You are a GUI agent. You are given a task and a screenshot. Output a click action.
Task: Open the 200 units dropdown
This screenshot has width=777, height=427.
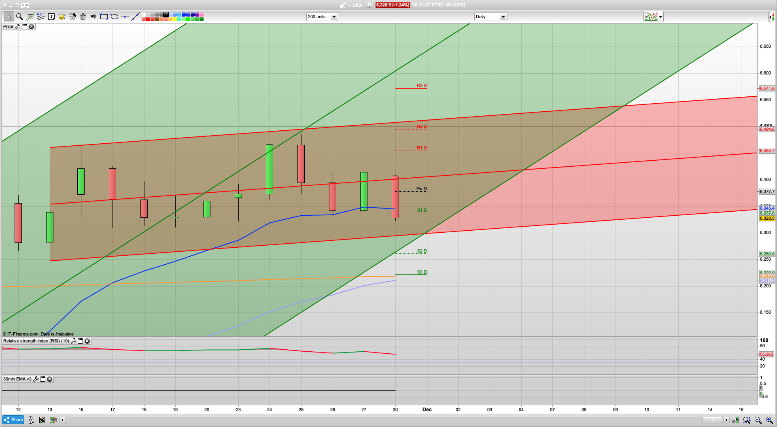tap(333, 17)
